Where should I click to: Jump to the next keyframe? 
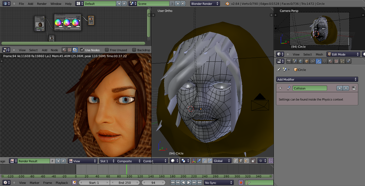pyautogui.click(x=194, y=182)
